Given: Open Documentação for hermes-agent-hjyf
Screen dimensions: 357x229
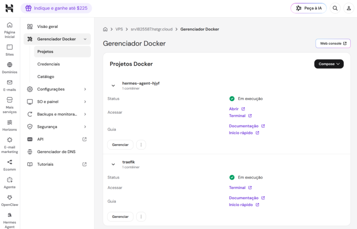Looking at the screenshot, I should click(x=247, y=126).
